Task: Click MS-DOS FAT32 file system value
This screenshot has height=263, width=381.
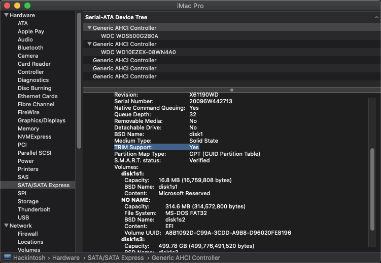Action: click(x=186, y=213)
